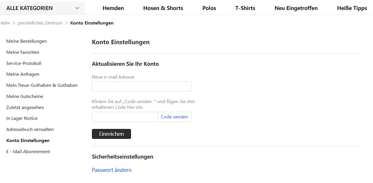
Task: Open Meine Bestellungen in the sidebar
Action: [27, 41]
